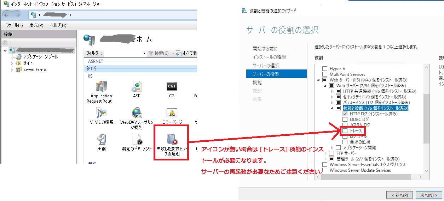Screen dimensions: 444x201
Task: Open the ファイル(F) menu
Action: (14, 25)
